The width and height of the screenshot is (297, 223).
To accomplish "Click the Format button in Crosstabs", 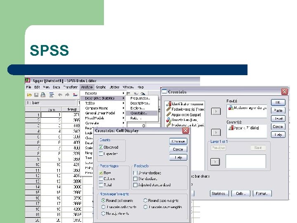I will 262,193.
